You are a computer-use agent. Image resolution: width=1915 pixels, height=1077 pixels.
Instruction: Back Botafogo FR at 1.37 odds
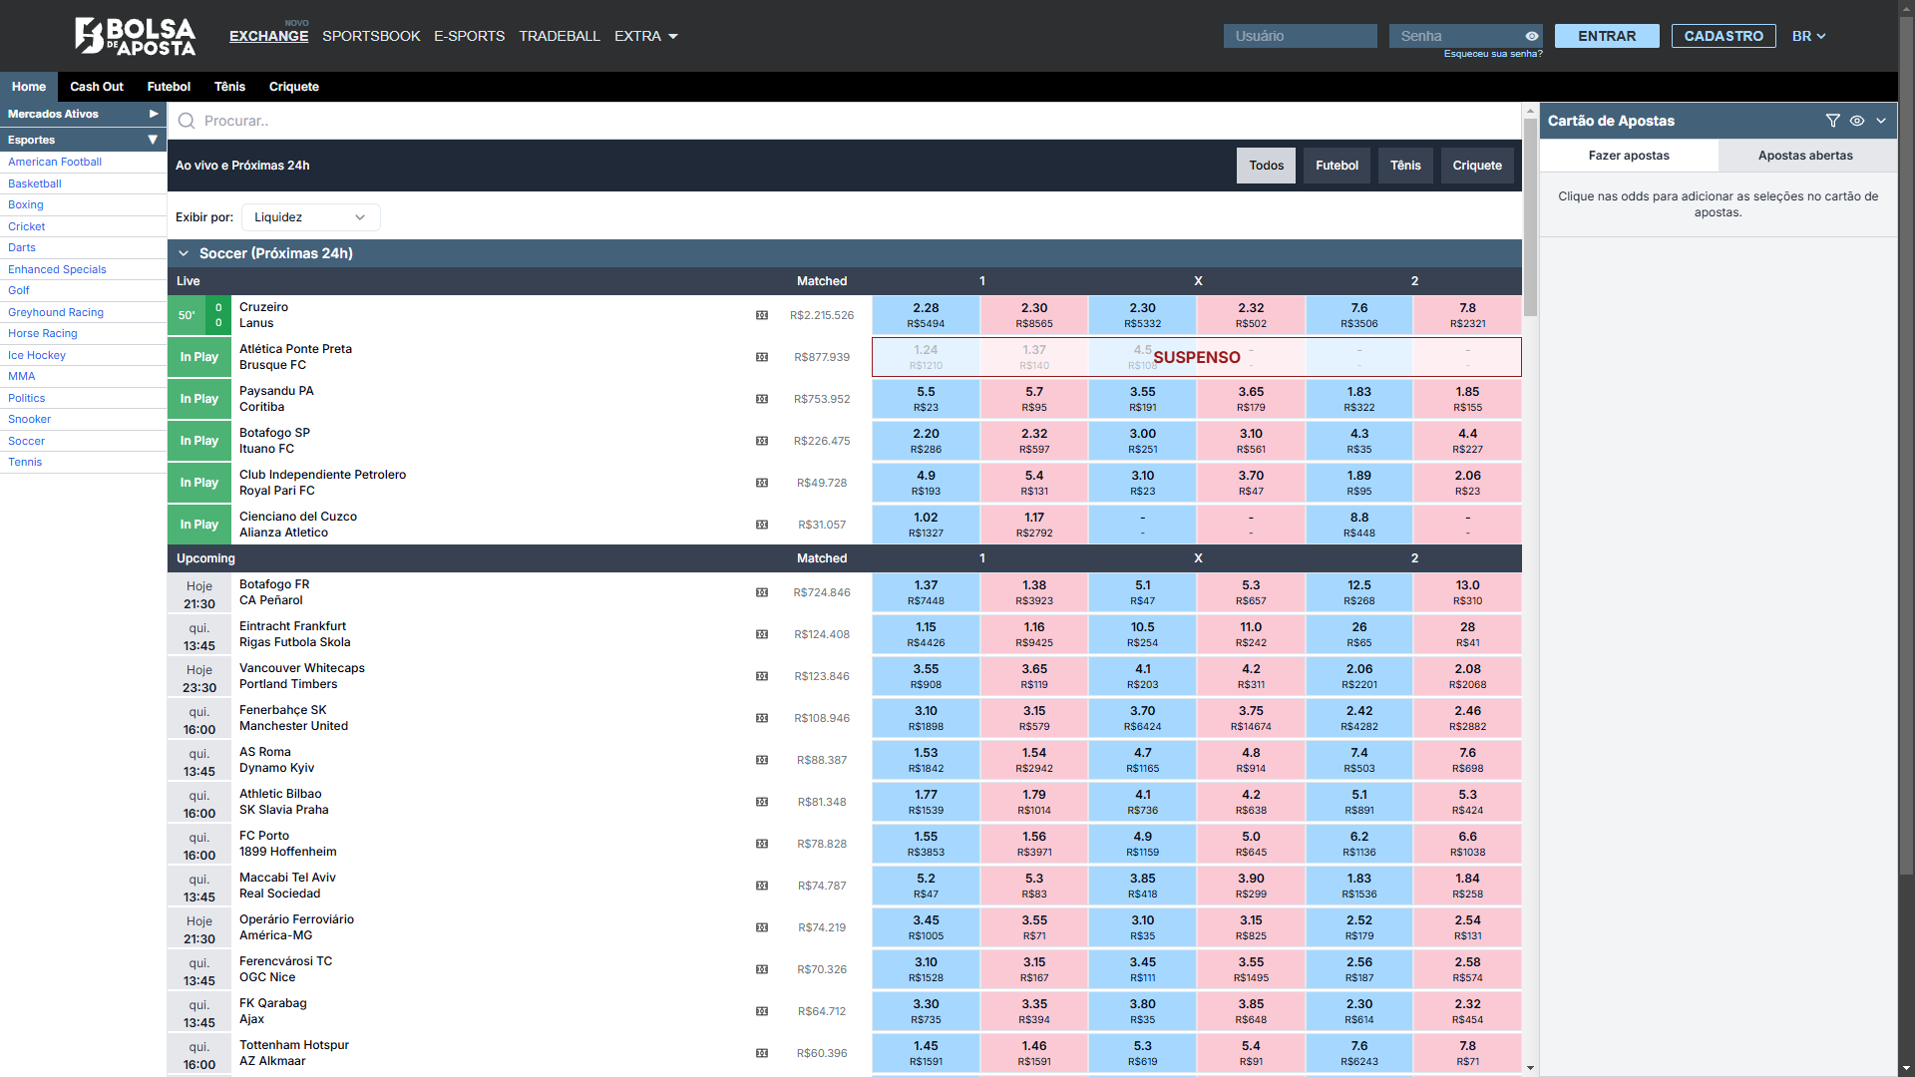pos(926,592)
